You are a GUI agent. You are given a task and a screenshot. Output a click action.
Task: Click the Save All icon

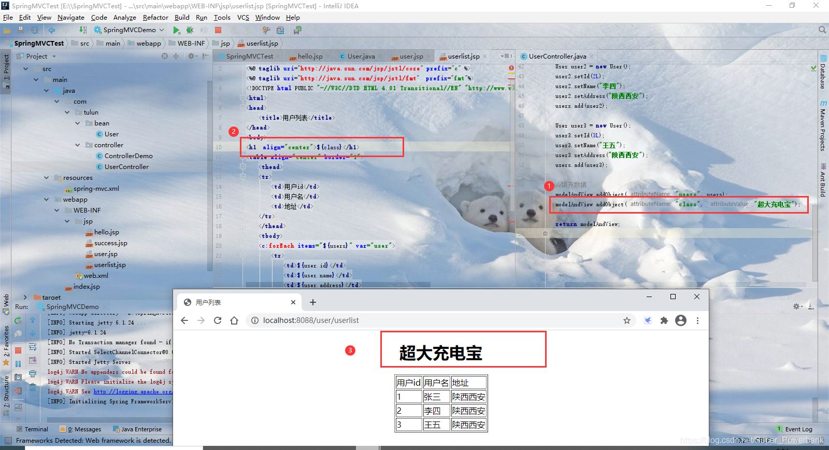click(21, 30)
